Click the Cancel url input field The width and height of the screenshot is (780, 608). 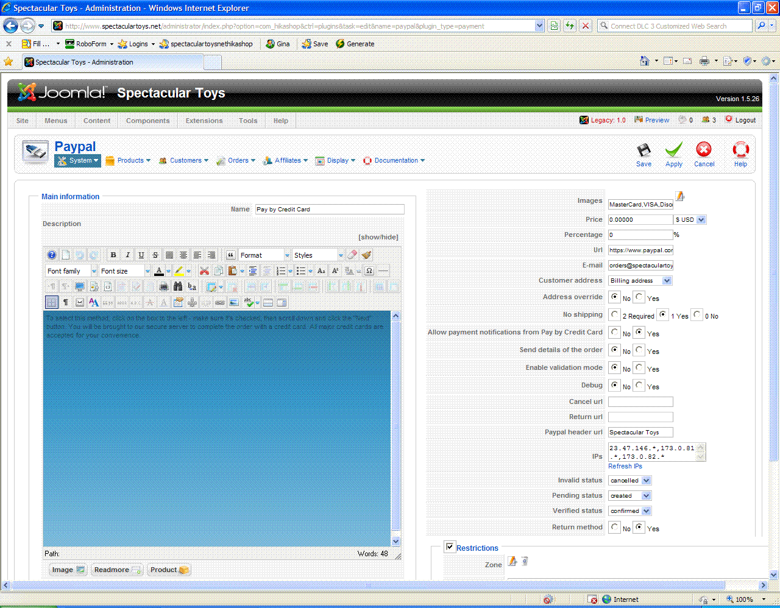(640, 401)
